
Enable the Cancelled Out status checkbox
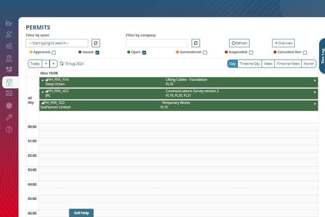(305, 52)
